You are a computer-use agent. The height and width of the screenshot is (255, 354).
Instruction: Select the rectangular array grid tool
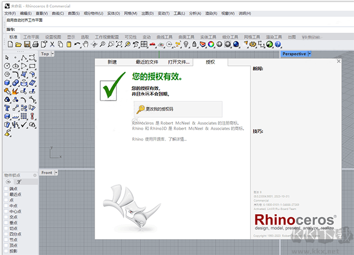coord(24,116)
